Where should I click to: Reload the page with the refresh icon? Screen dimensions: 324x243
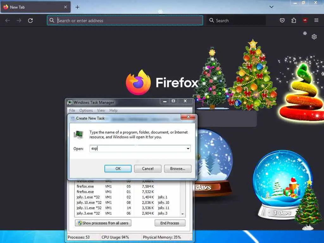click(x=30, y=21)
